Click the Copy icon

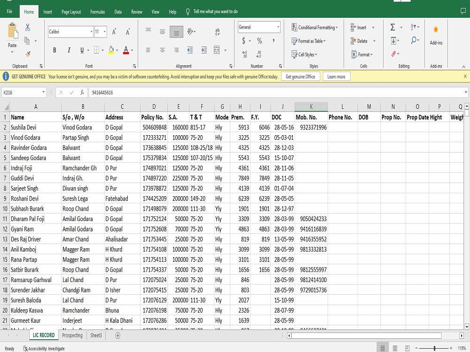(27, 41)
